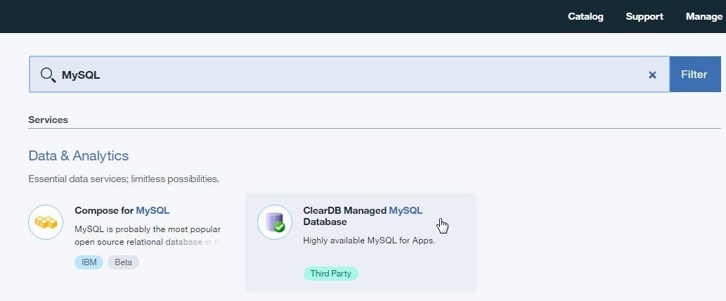
Task: Click the IBM tag badge
Action: (x=89, y=262)
